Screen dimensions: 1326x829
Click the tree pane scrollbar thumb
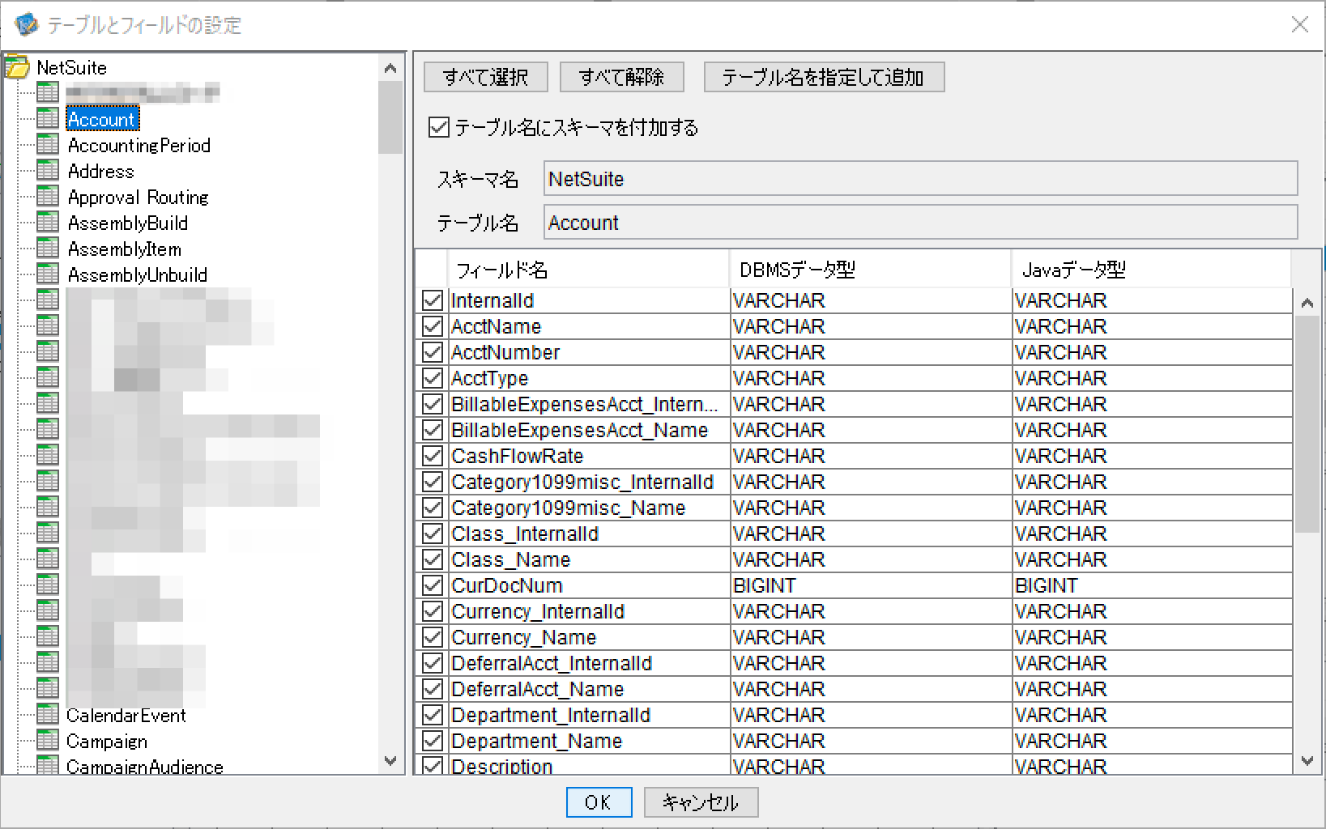pyautogui.click(x=390, y=117)
